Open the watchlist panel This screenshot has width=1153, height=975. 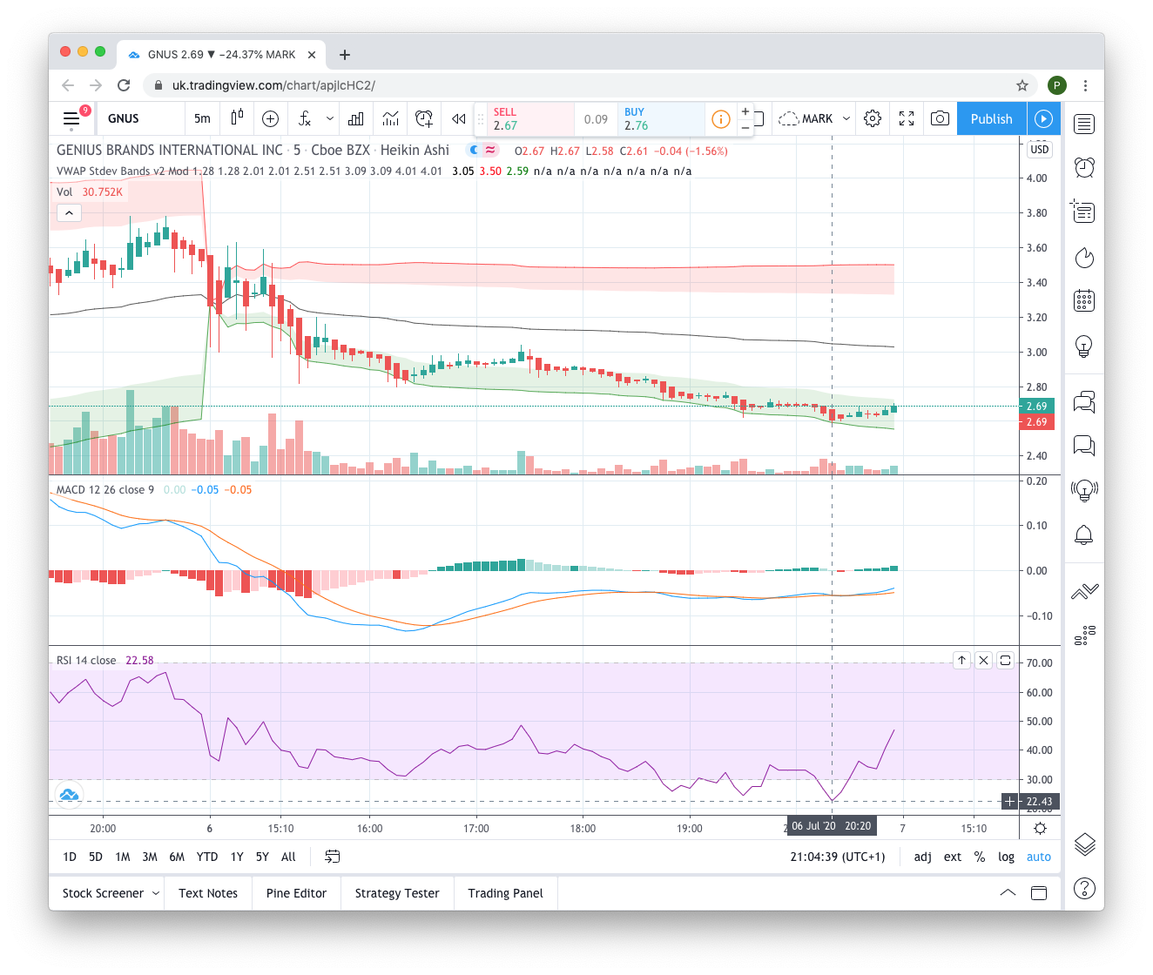[1084, 124]
